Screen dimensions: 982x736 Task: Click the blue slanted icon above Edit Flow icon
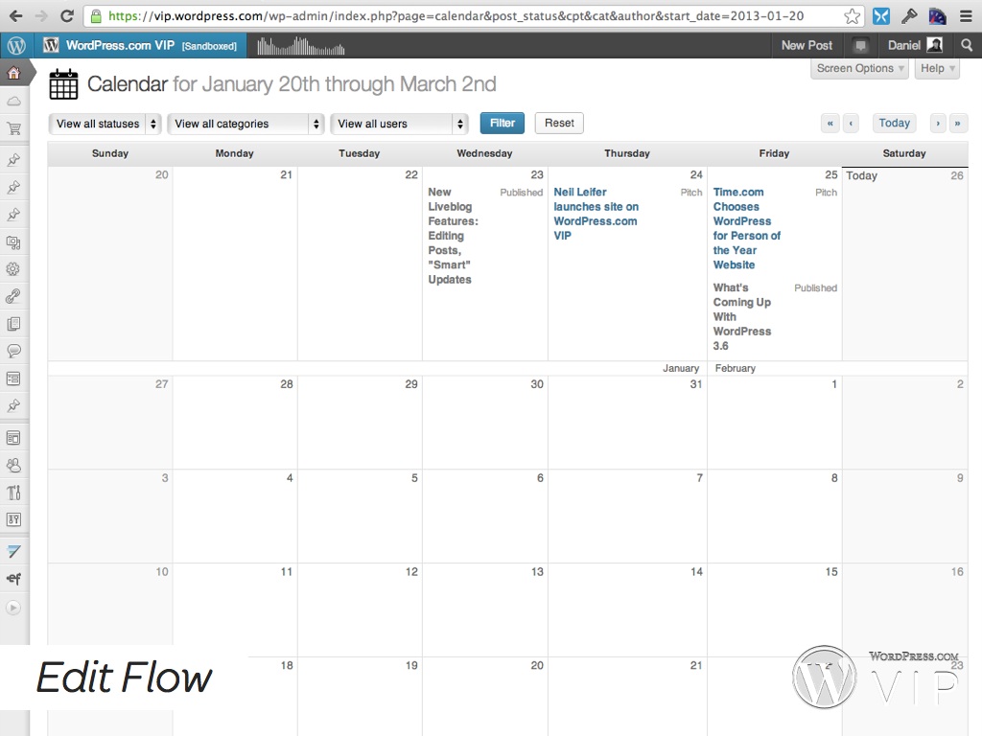click(x=13, y=551)
